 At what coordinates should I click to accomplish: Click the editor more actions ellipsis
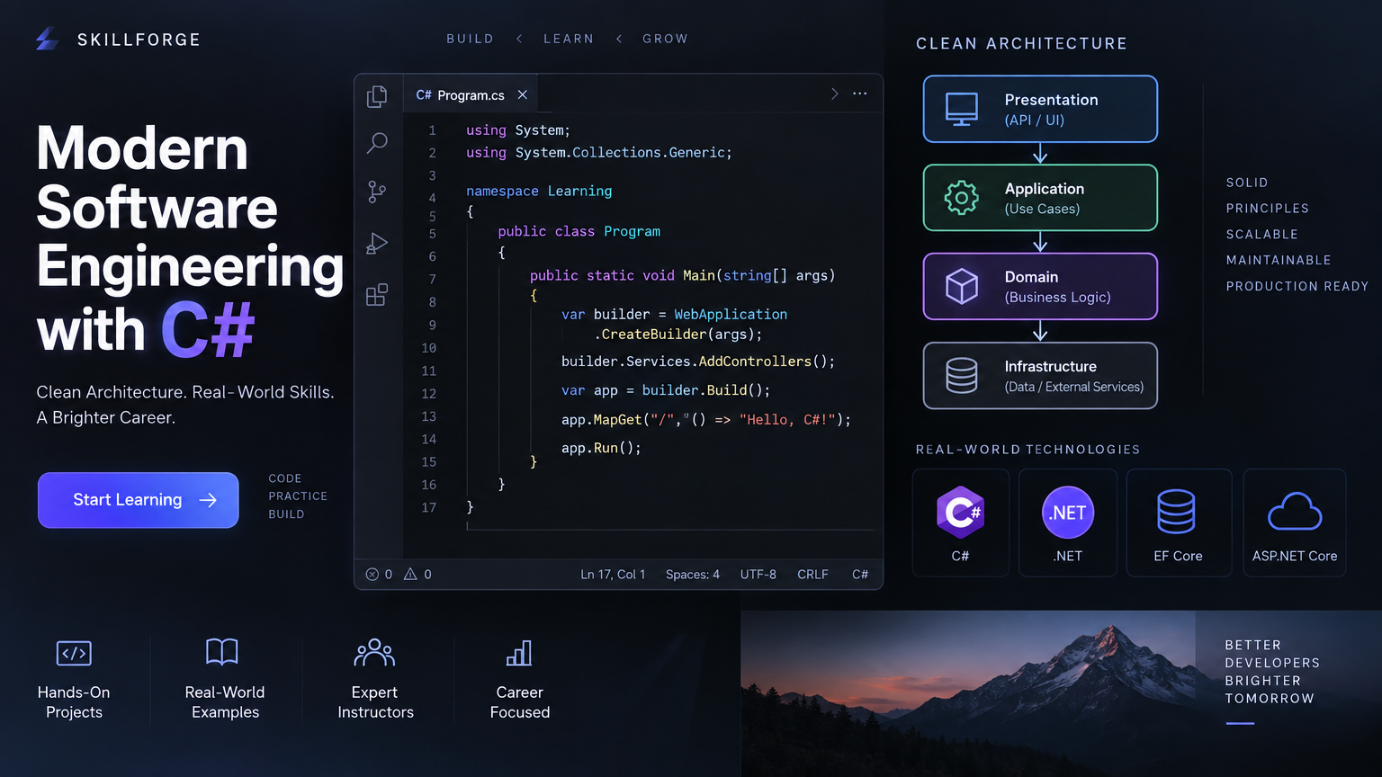(860, 94)
